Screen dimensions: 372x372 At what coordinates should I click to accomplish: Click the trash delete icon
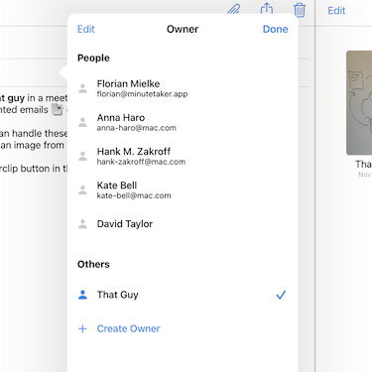(300, 10)
